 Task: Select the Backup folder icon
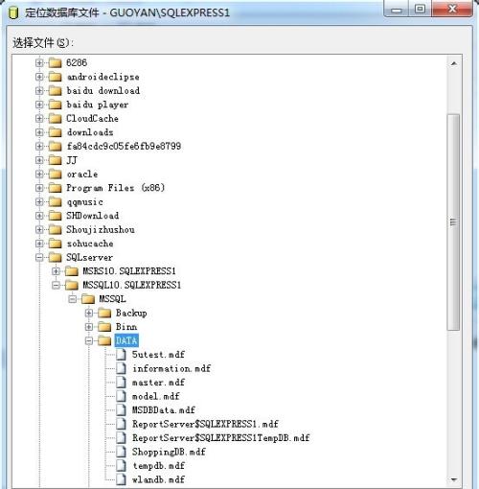pyautogui.click(x=104, y=313)
